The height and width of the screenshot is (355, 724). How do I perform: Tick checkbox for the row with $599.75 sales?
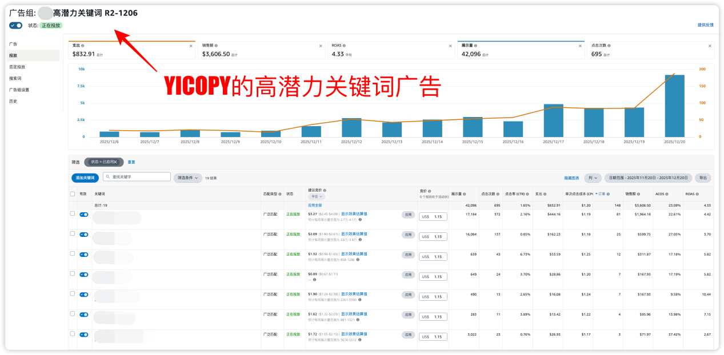click(x=72, y=233)
